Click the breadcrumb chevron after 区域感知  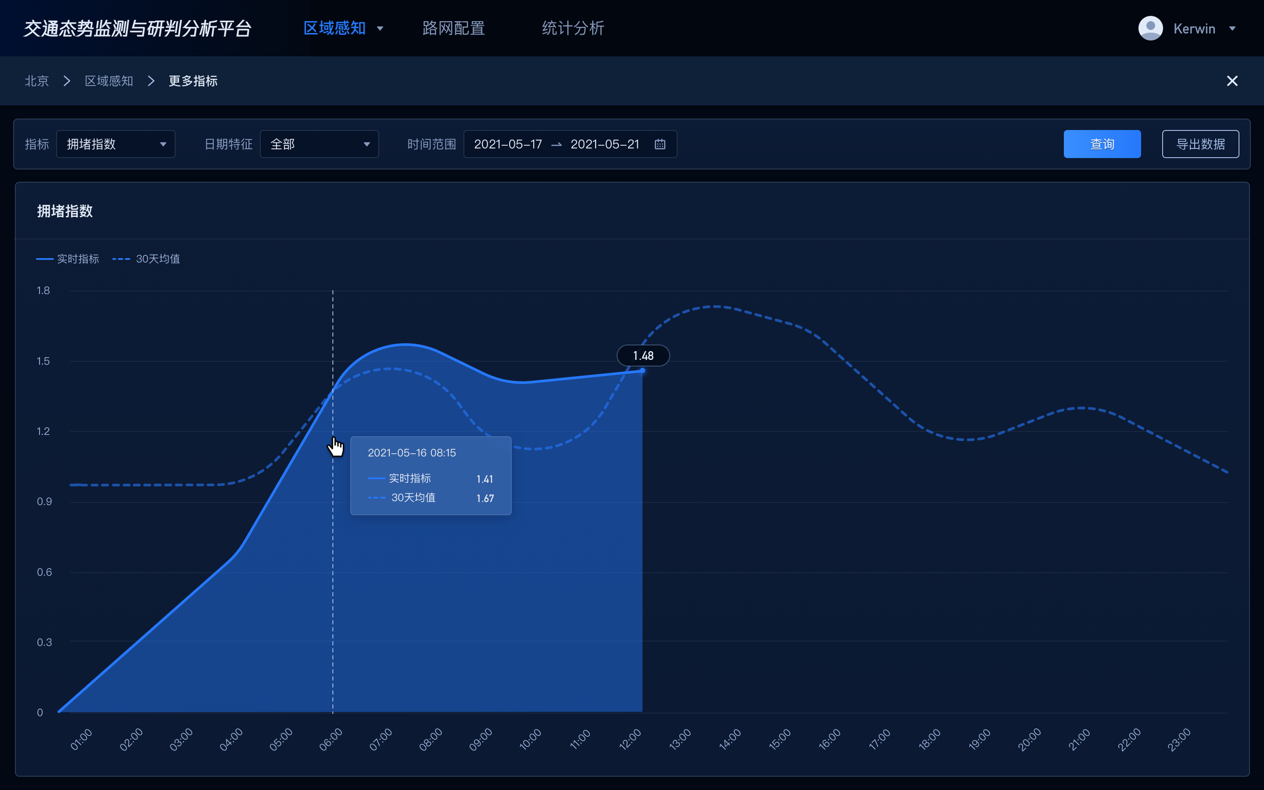pos(151,81)
